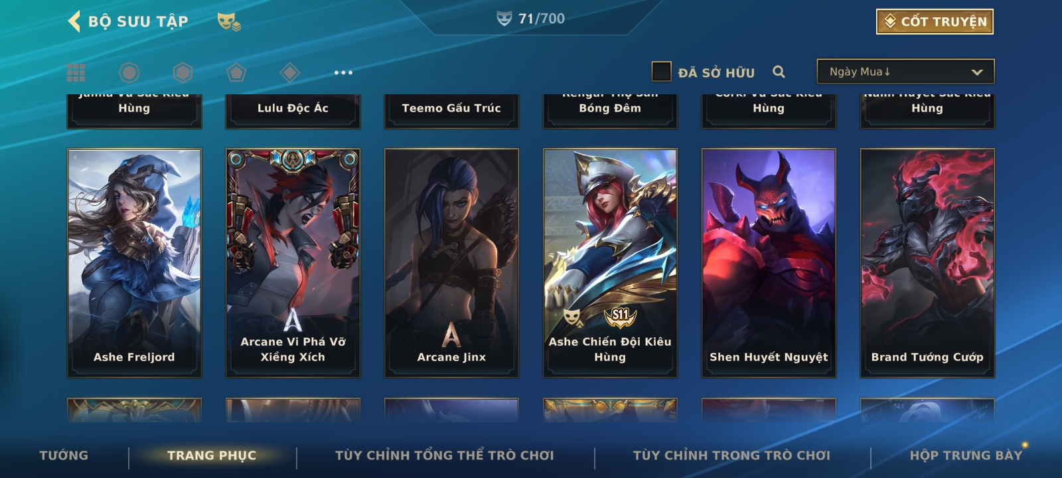Enable the Đã Sở Hữu checkbox
Screen dimensions: 1062x478
click(661, 72)
